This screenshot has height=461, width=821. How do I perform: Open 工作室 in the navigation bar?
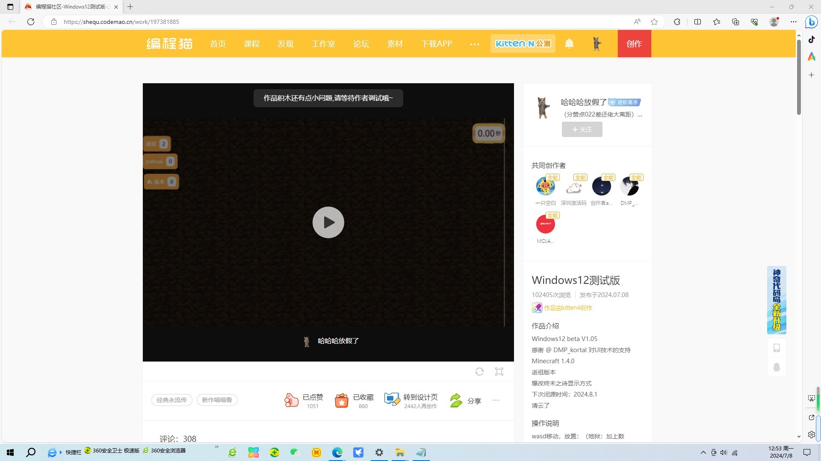[x=323, y=44]
